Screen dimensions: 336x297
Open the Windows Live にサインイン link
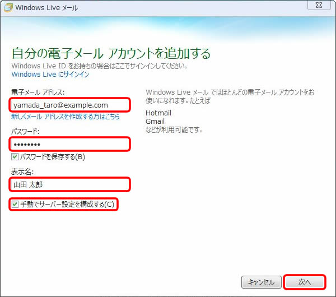[50, 74]
